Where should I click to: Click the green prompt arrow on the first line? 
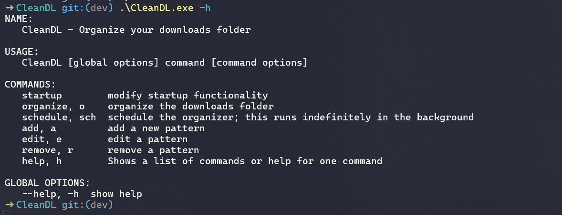pos(9,8)
